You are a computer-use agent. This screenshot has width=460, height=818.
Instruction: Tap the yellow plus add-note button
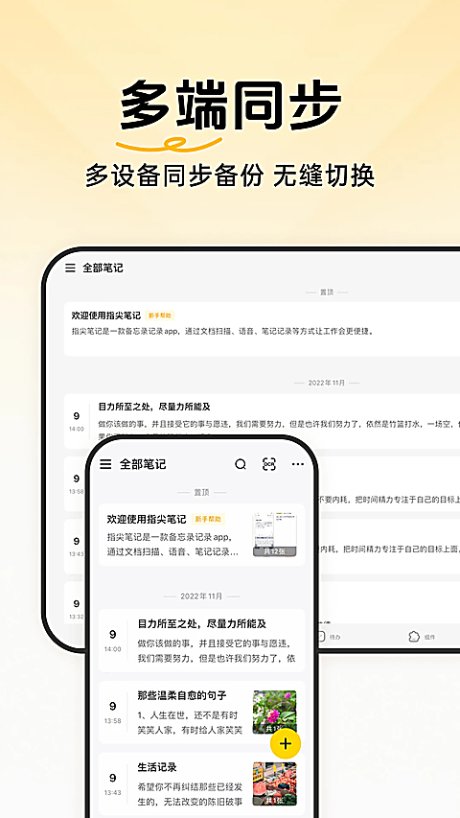tap(286, 744)
